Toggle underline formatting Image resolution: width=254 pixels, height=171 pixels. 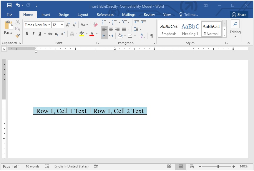39,34
